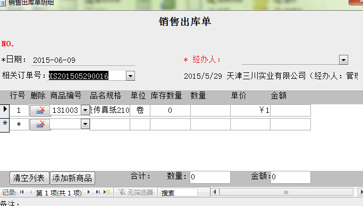The width and height of the screenshot is (363, 206).
Task: Click the new row 金额 cell
Action: click(290, 125)
